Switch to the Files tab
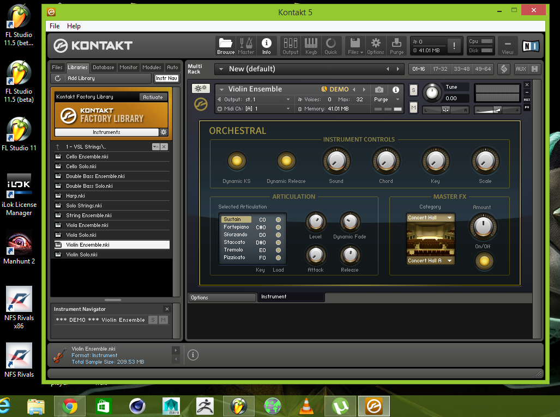This screenshot has width=560, height=417. click(57, 68)
